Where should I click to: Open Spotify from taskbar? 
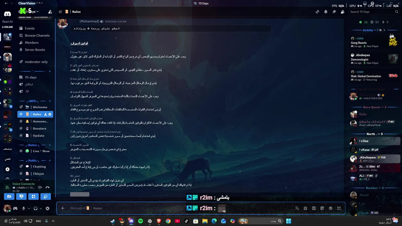pyautogui.click(x=140, y=221)
